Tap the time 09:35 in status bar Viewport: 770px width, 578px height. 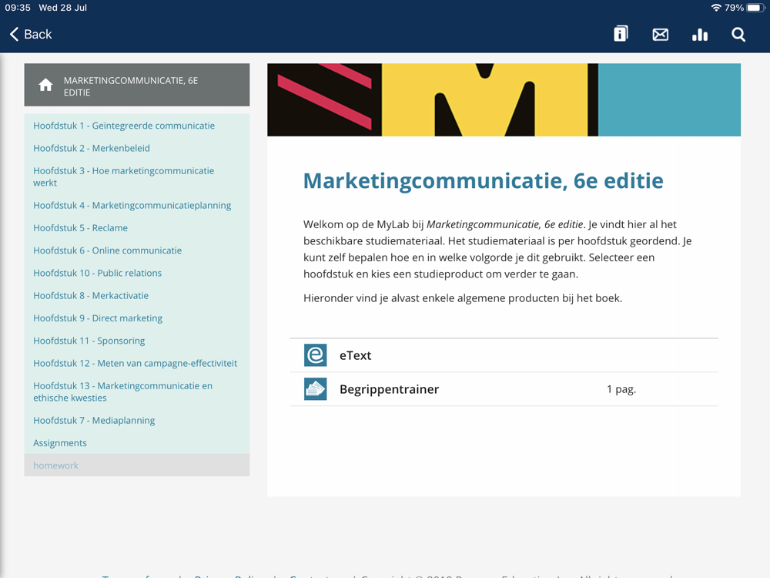click(x=18, y=8)
